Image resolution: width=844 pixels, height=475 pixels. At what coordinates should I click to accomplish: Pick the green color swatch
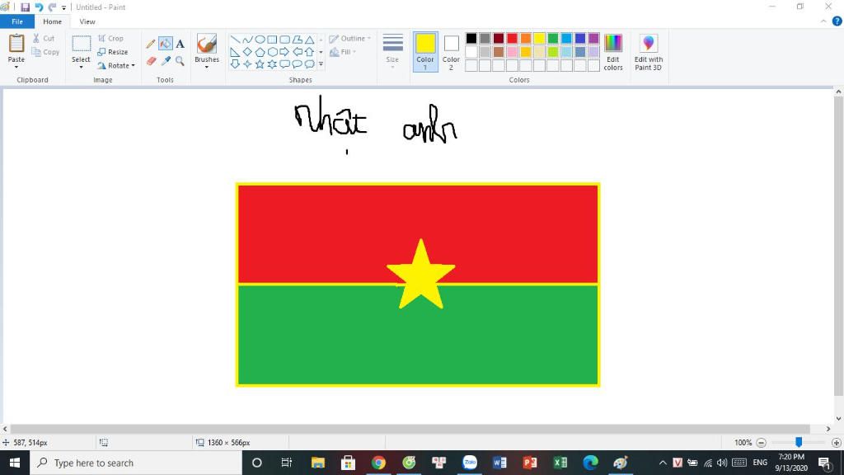point(553,38)
